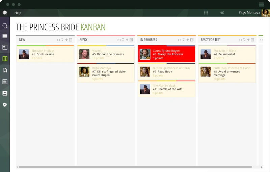Click '10 points' on Kidnap card

point(98,58)
